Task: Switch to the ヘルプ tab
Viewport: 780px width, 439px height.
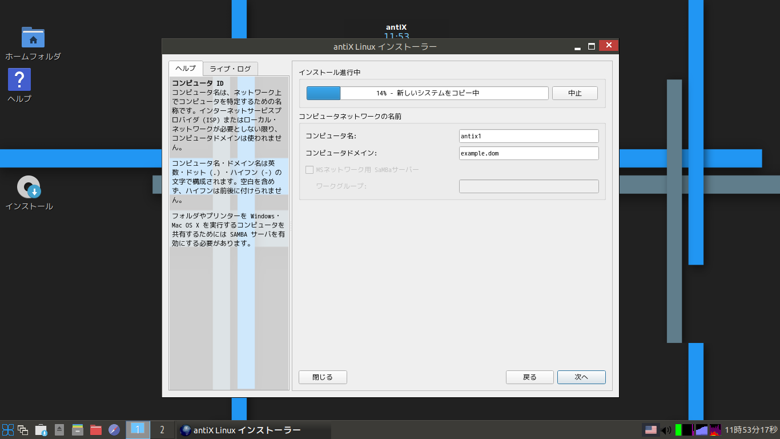Action: pyautogui.click(x=186, y=68)
